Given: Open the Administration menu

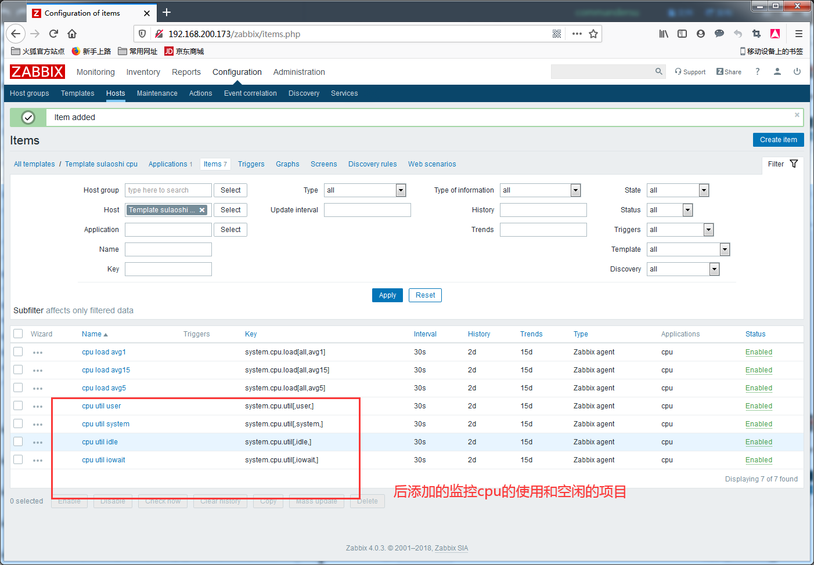Looking at the screenshot, I should tap(299, 72).
